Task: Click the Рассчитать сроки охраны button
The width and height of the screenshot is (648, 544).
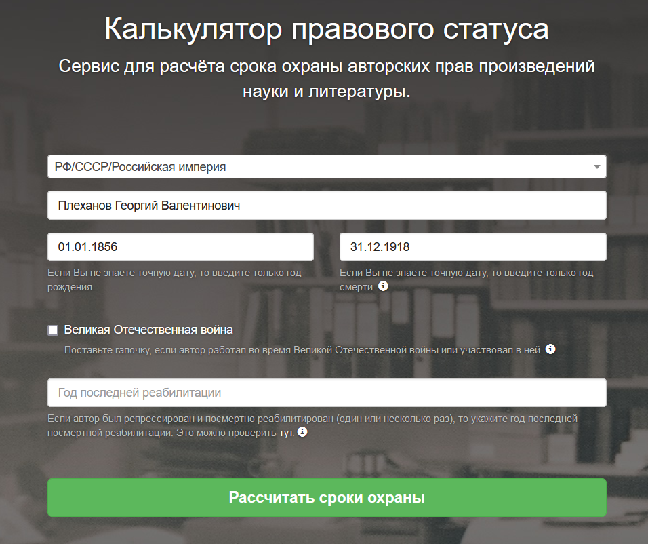Action: point(327,498)
